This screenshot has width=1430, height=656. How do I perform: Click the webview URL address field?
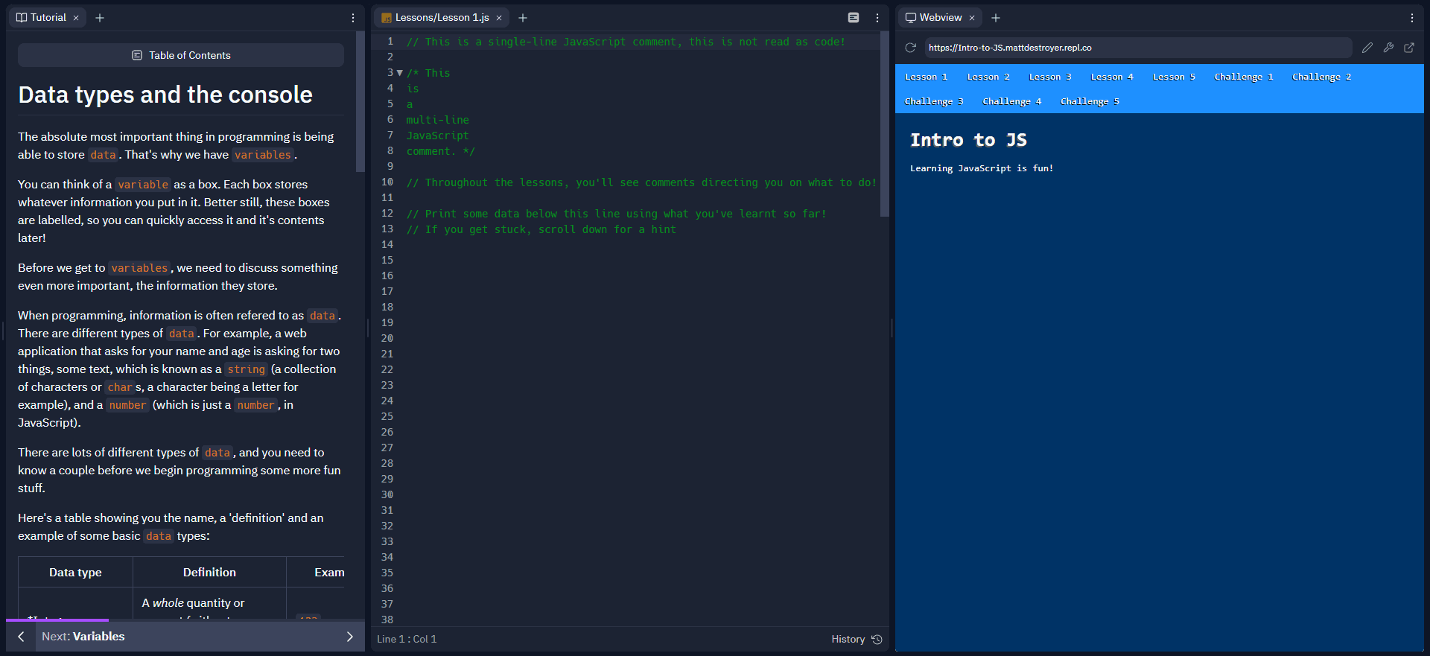tap(1137, 48)
